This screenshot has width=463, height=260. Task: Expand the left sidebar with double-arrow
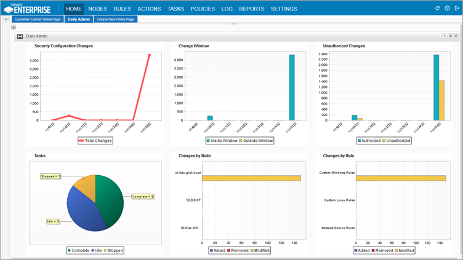[6, 19]
